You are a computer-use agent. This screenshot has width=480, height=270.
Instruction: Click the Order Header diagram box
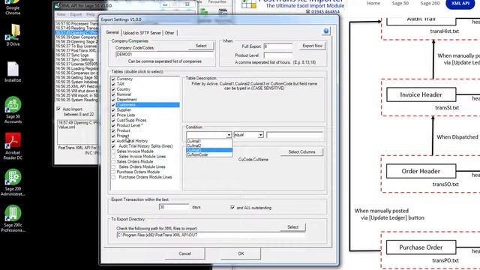coord(421,172)
